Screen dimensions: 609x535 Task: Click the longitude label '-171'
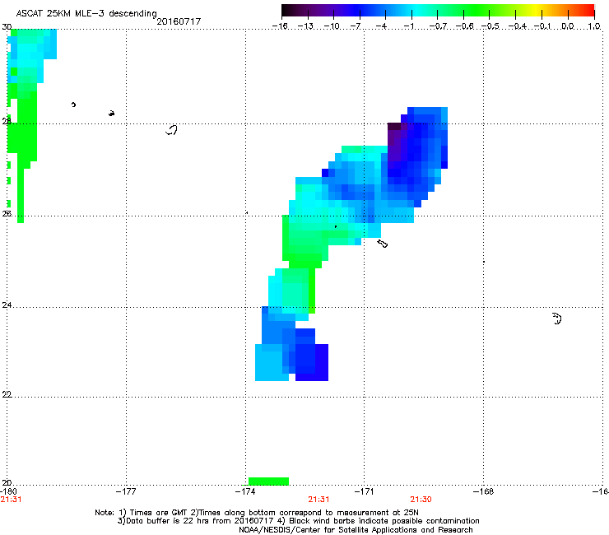365,491
